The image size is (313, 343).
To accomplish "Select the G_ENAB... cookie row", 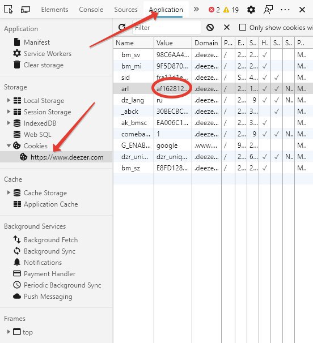I will pos(213,145).
